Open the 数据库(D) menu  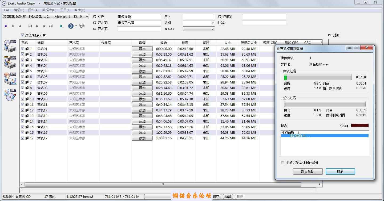pos(49,10)
